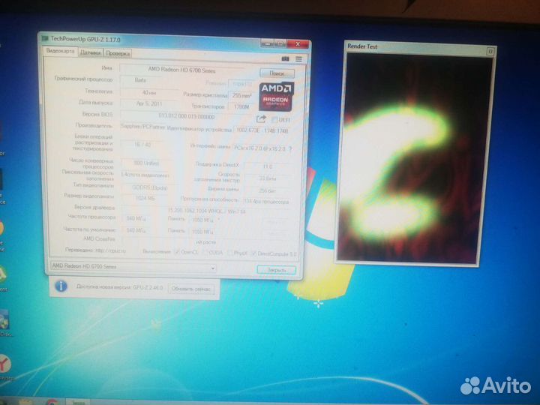Click the blue info icon in update bar

coord(61,286)
